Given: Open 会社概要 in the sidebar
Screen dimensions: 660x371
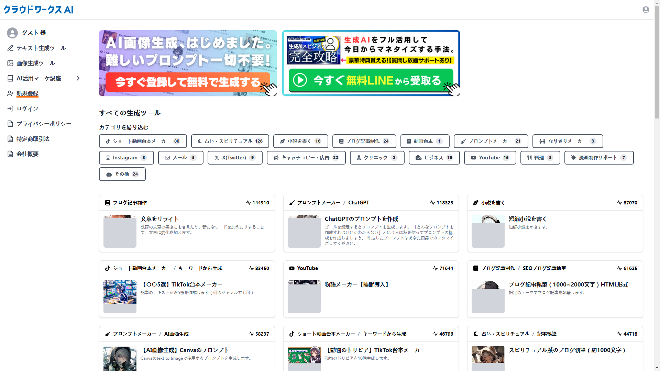Looking at the screenshot, I should click(x=27, y=154).
